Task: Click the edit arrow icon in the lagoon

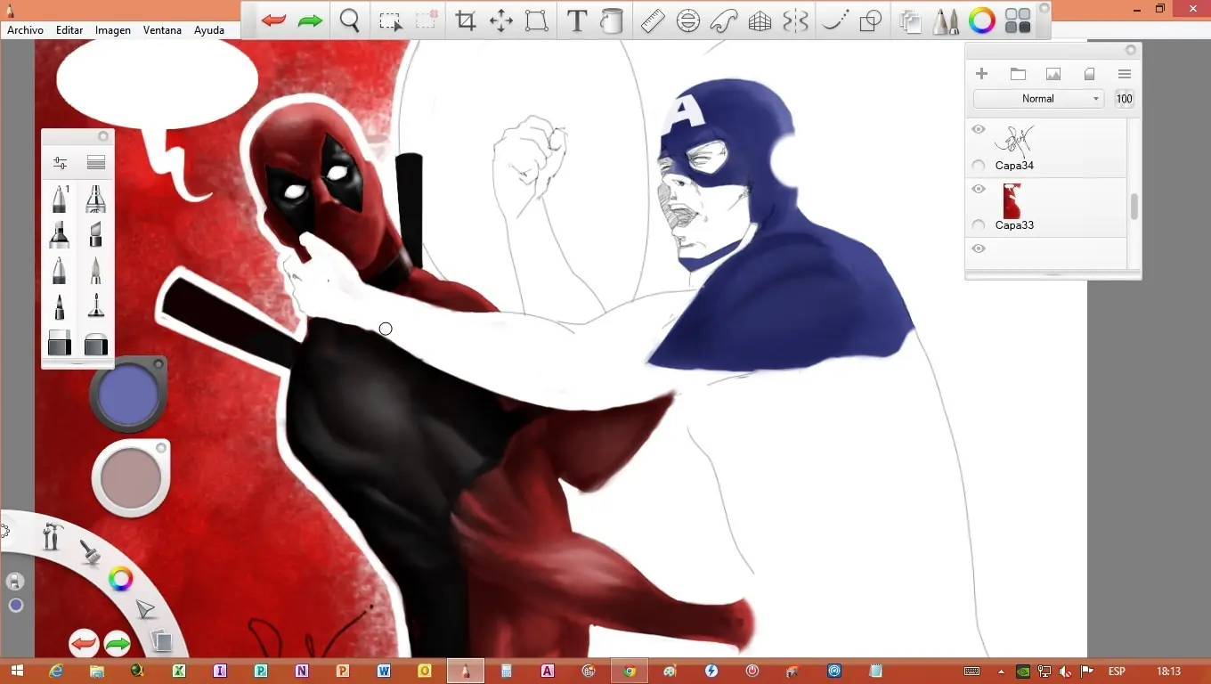Action: point(144,609)
